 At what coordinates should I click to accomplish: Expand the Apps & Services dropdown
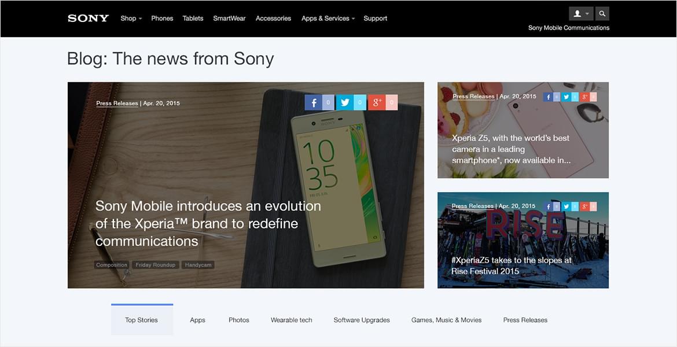pyautogui.click(x=328, y=18)
